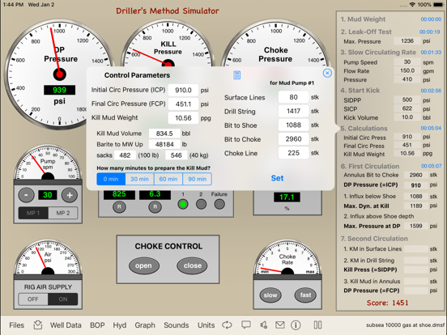Open the calculator icon in Control Parameters
The image size is (447, 335).
(237, 75)
